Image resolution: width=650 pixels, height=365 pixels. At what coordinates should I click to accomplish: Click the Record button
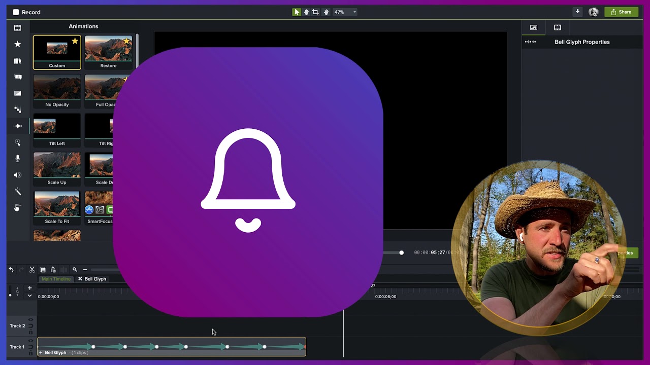click(26, 12)
